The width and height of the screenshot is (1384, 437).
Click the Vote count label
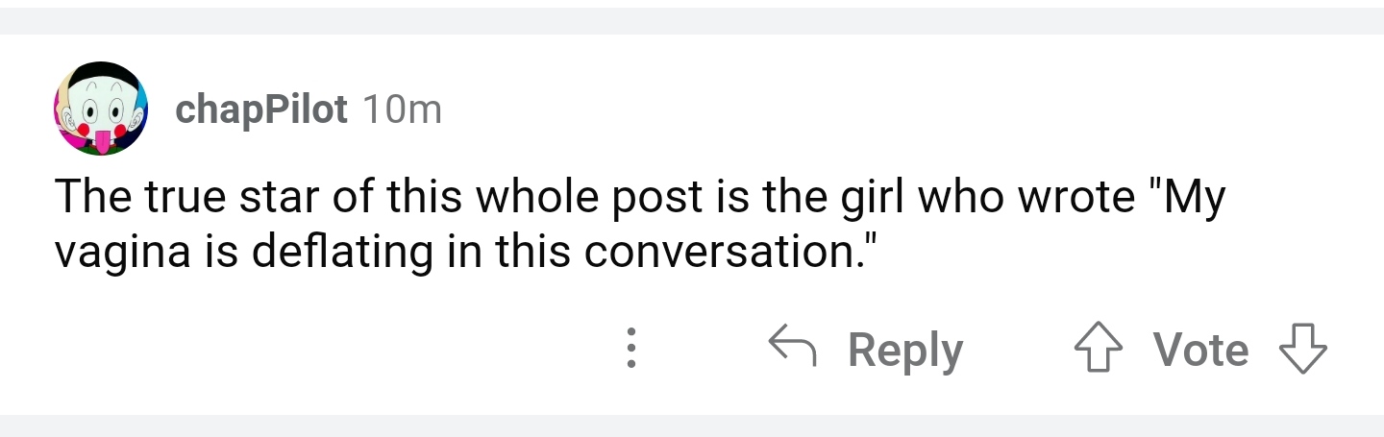click(1200, 349)
